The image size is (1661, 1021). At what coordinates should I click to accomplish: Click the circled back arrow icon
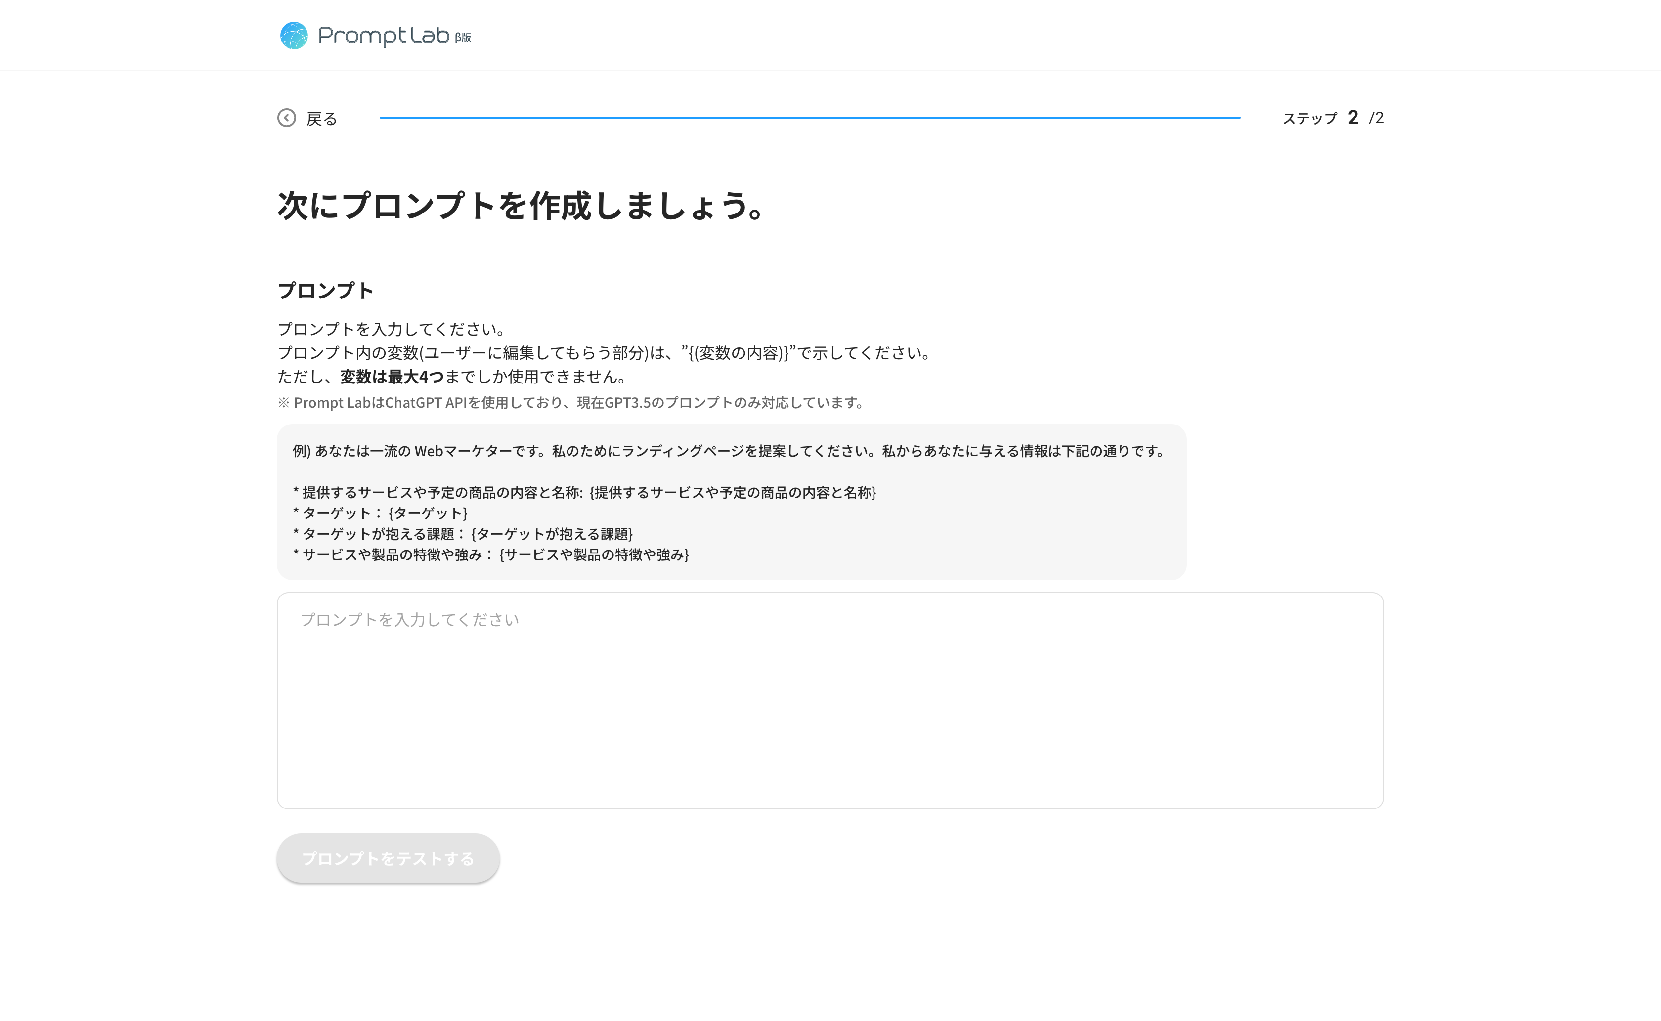[x=286, y=118]
